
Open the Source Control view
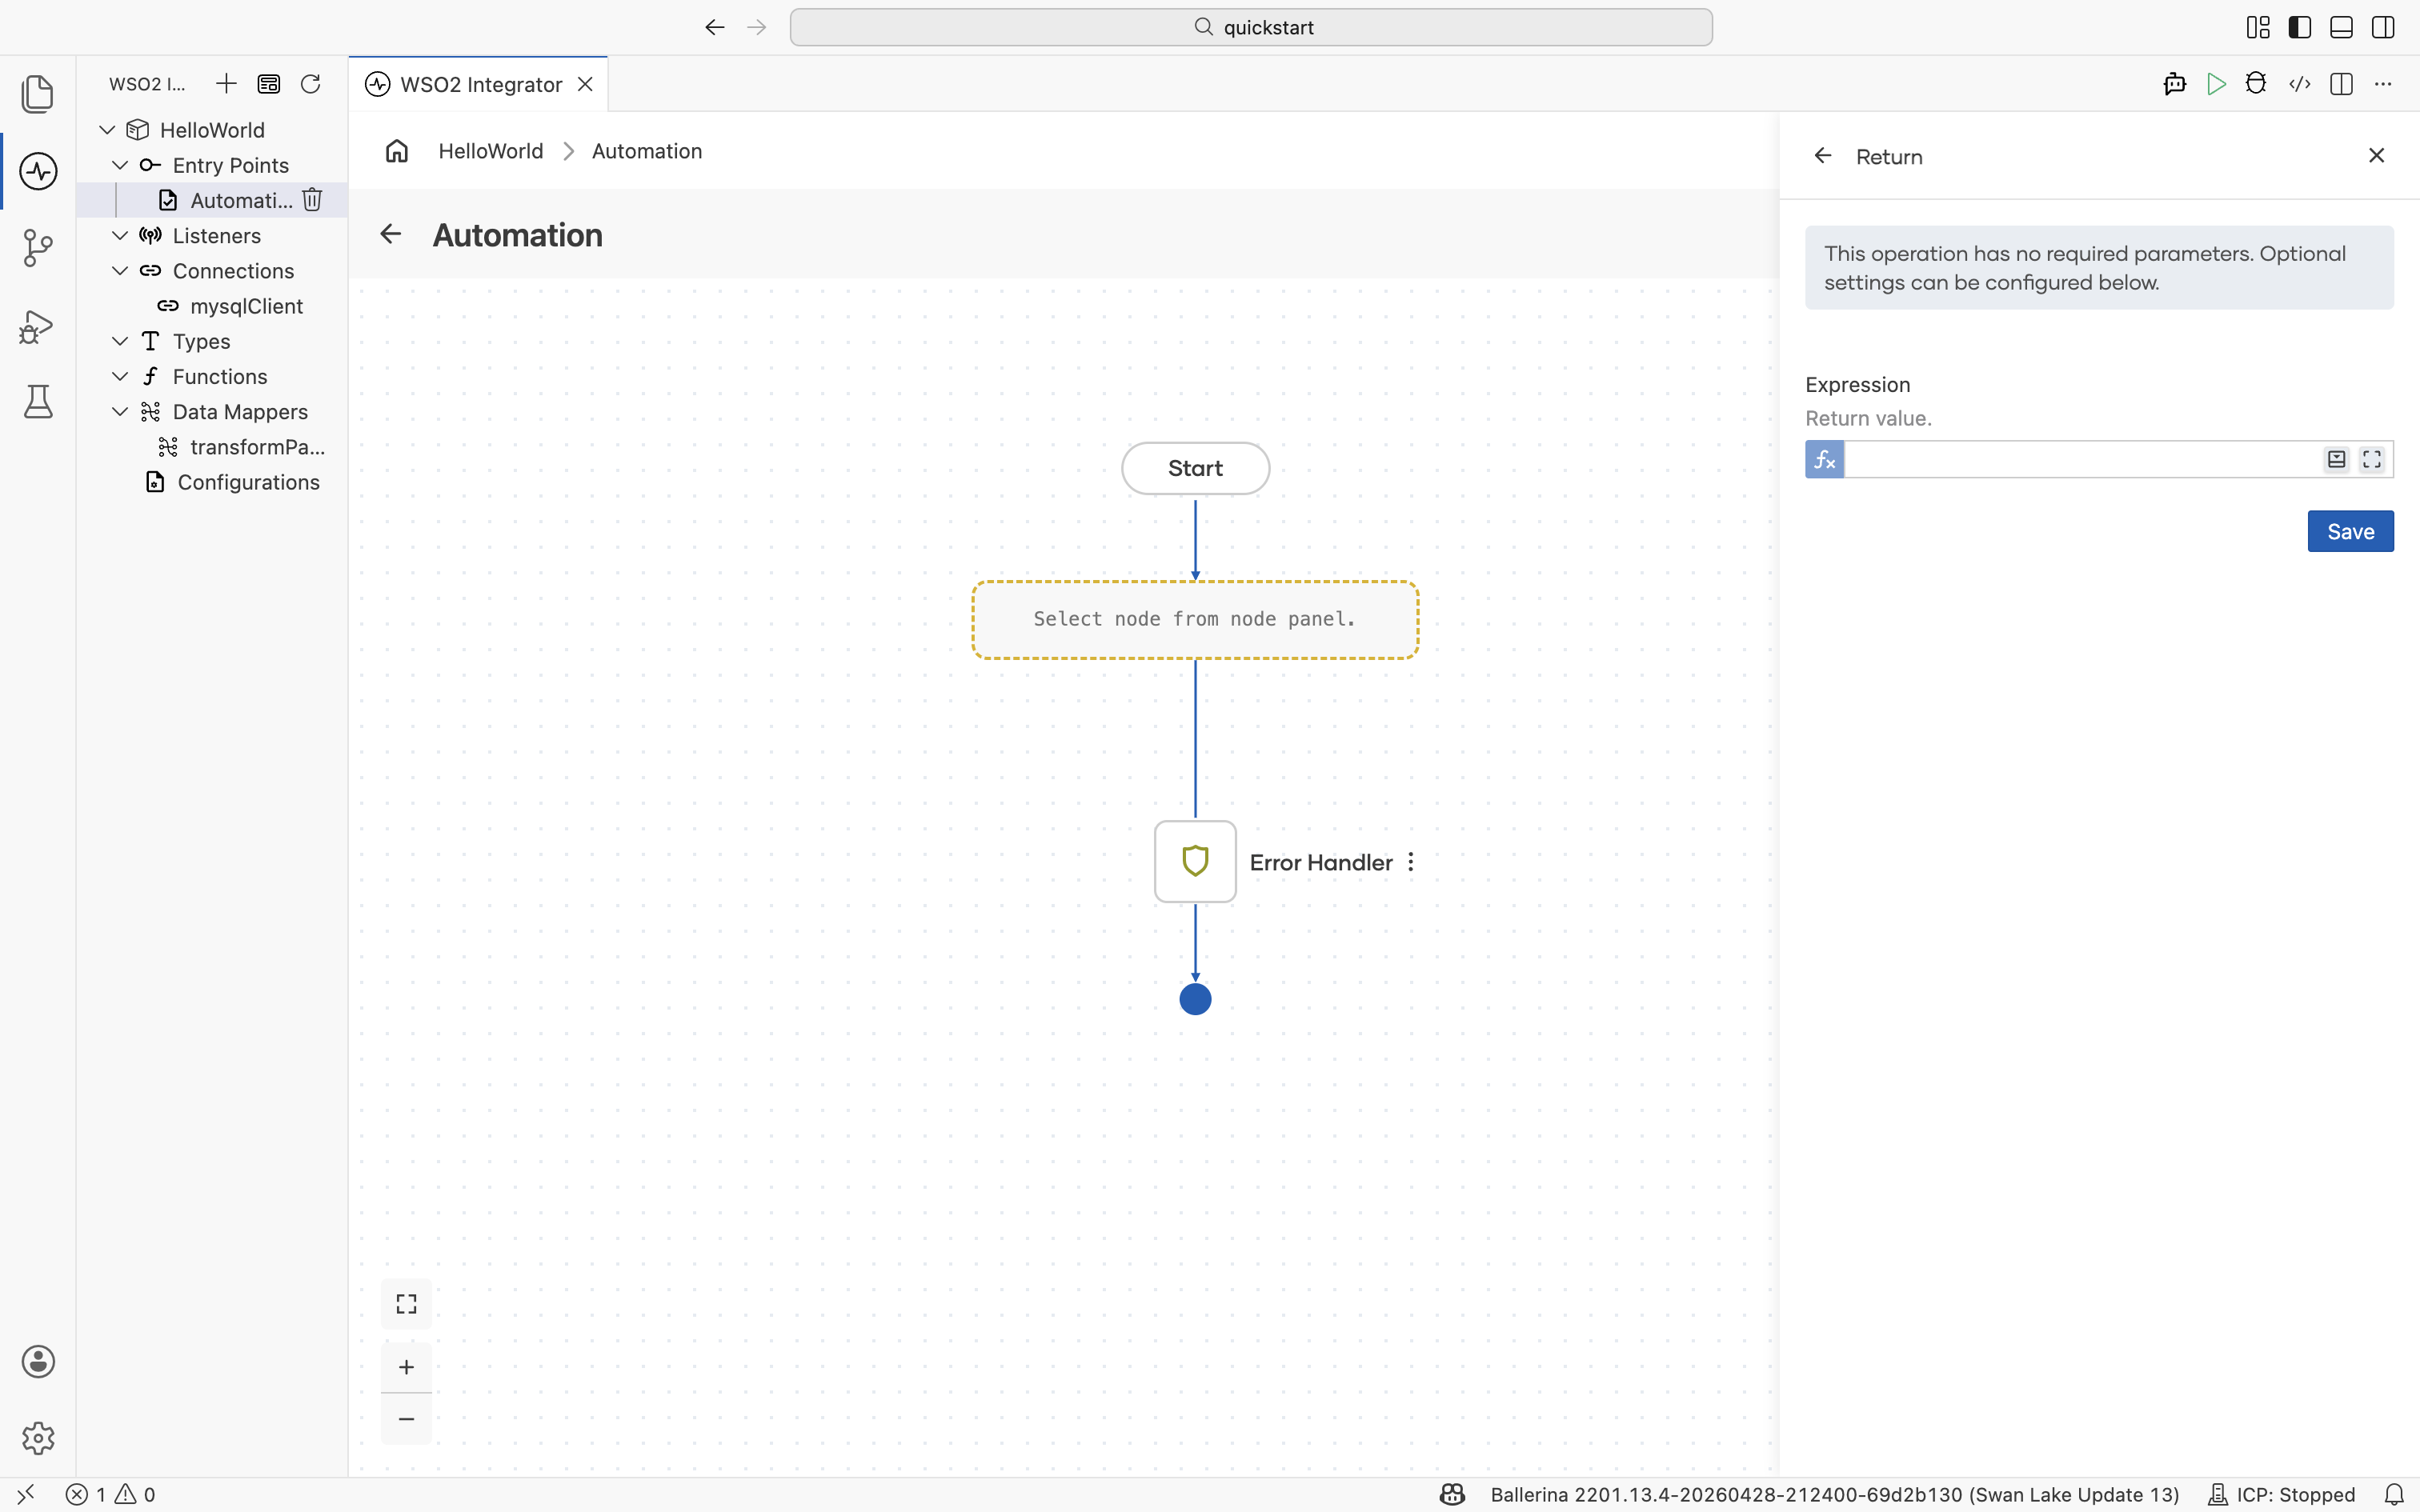coord(38,248)
